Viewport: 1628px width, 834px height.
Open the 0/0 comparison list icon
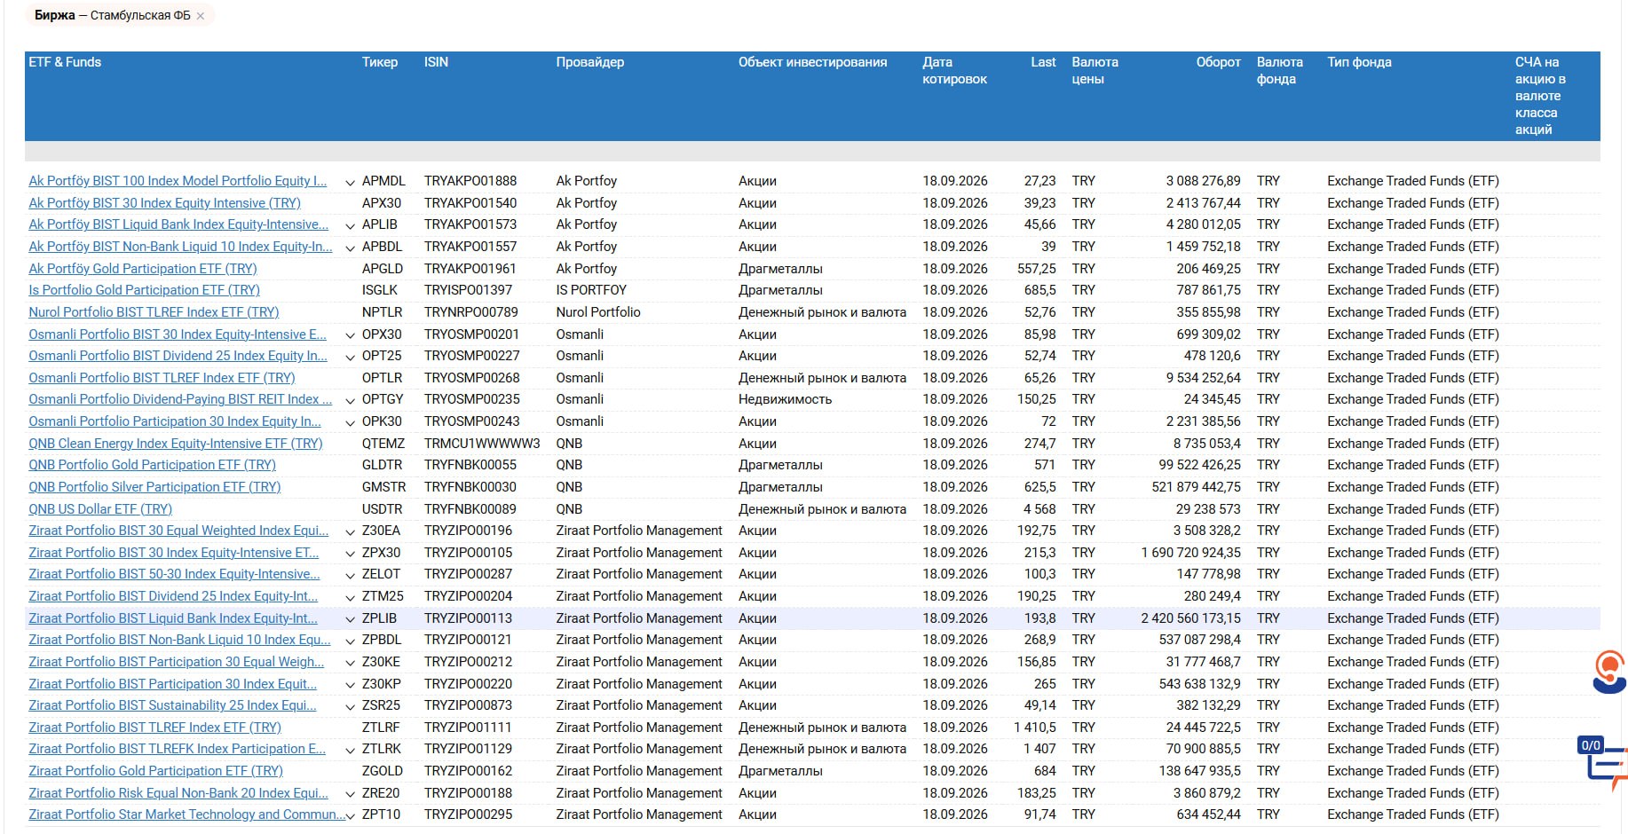(1606, 763)
